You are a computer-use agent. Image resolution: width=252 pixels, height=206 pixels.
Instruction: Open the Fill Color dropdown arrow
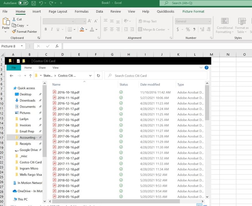[x=86, y=29]
